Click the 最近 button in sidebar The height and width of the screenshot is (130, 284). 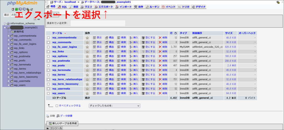(x=7, y=15)
